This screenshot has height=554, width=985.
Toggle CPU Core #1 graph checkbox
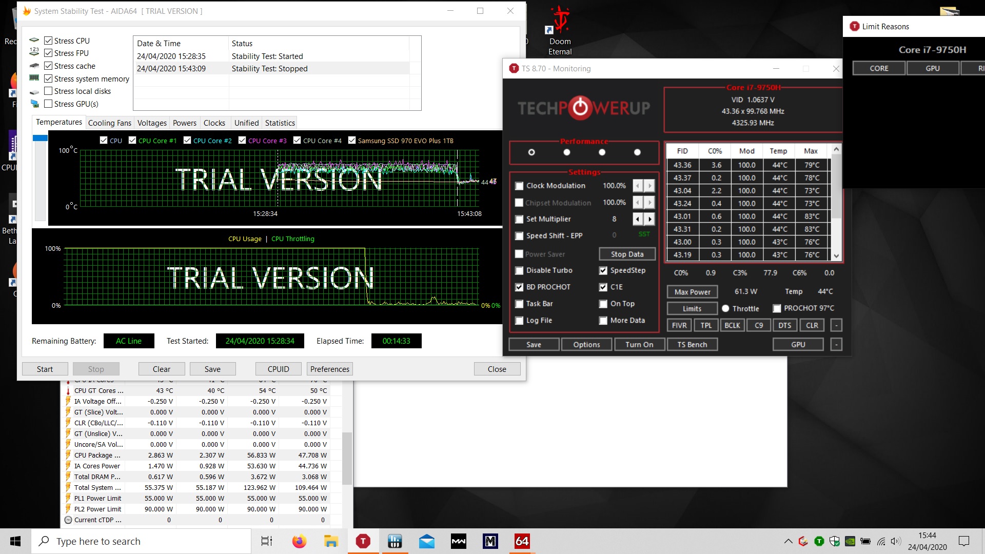[132, 140]
